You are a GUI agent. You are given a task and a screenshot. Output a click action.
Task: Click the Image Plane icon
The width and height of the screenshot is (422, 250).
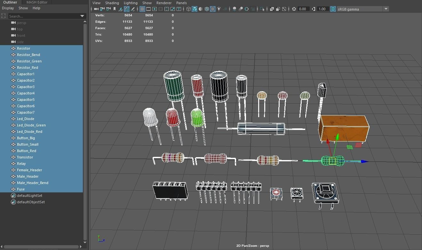[121, 9]
